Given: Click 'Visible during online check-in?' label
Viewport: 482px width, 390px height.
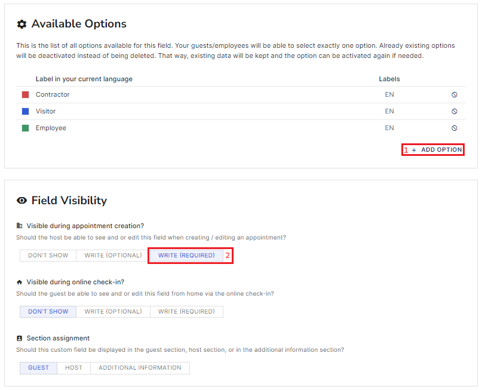Looking at the screenshot, I should (75, 282).
